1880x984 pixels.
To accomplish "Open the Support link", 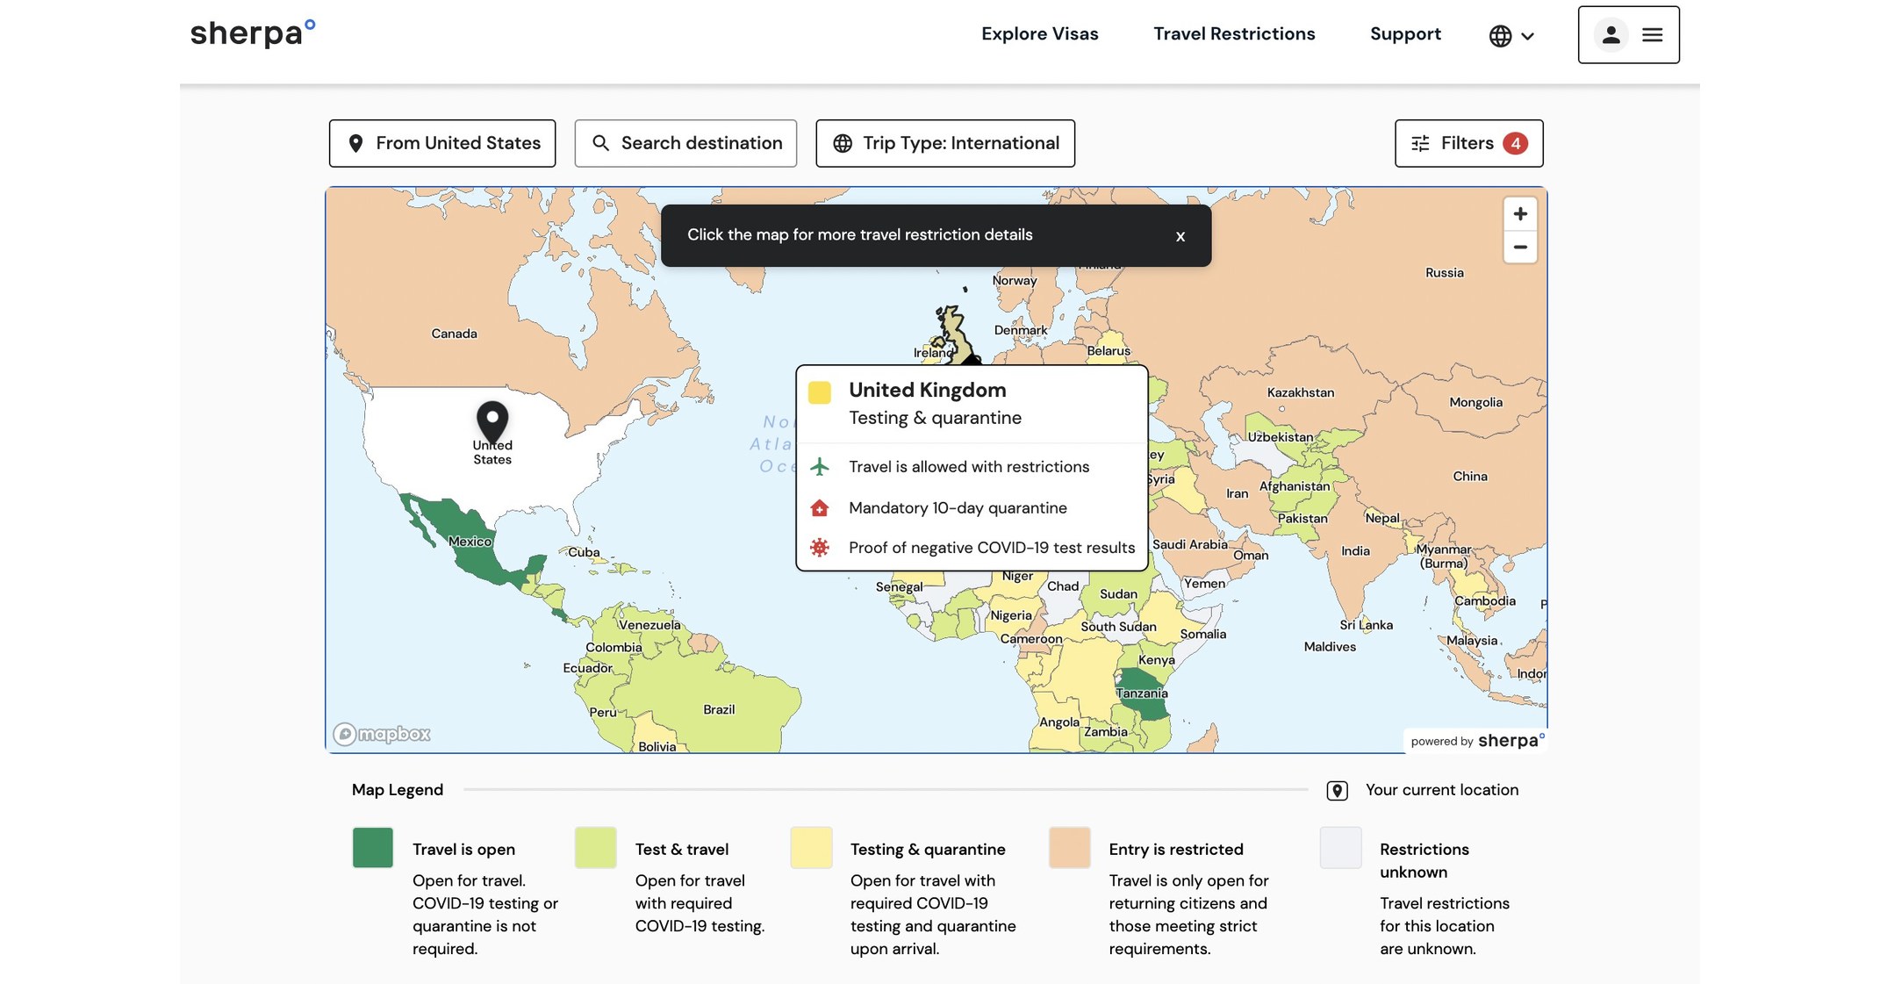I will coord(1404,34).
